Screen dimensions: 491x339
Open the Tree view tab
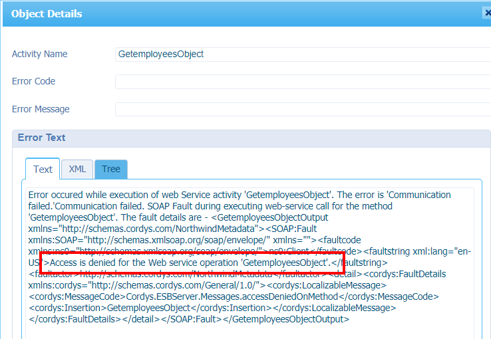point(110,169)
